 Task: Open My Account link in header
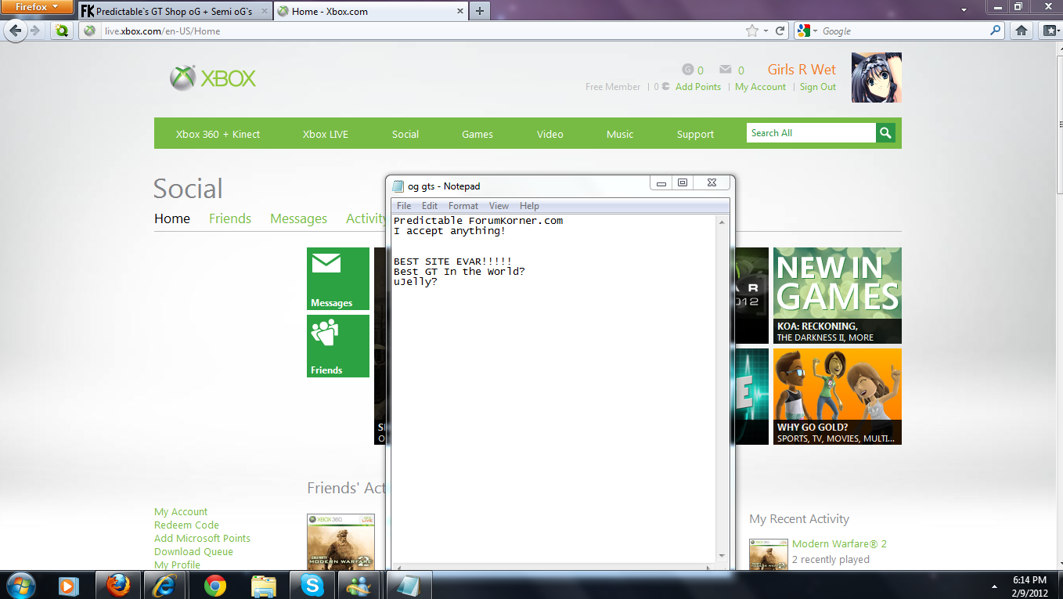760,87
